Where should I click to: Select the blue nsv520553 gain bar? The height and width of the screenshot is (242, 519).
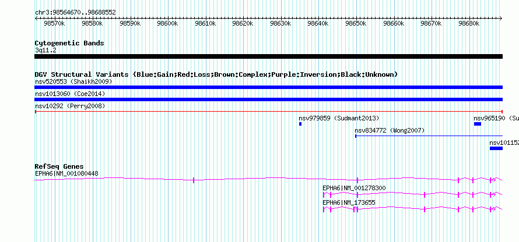tap(268, 87)
